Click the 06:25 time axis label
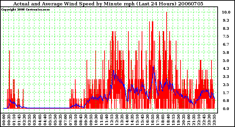The height and width of the screenshot is (127, 235). 60,120
